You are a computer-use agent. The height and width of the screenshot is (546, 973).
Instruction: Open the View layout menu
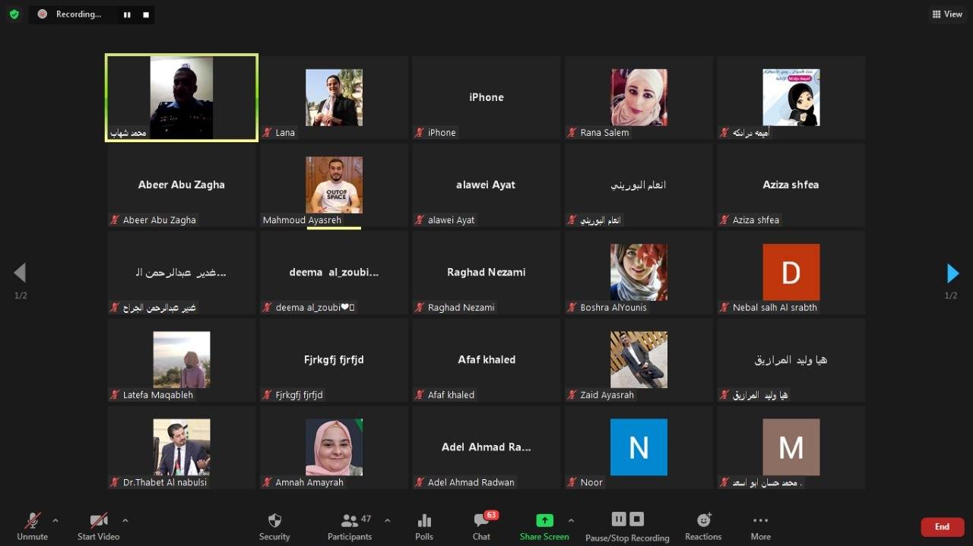(x=947, y=14)
